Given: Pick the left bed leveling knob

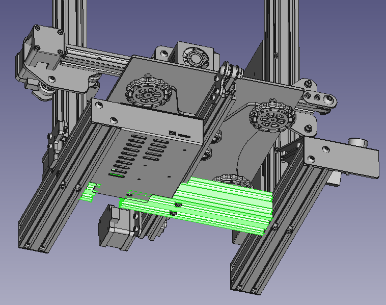Looking at the screenshot, I should (x=148, y=92).
